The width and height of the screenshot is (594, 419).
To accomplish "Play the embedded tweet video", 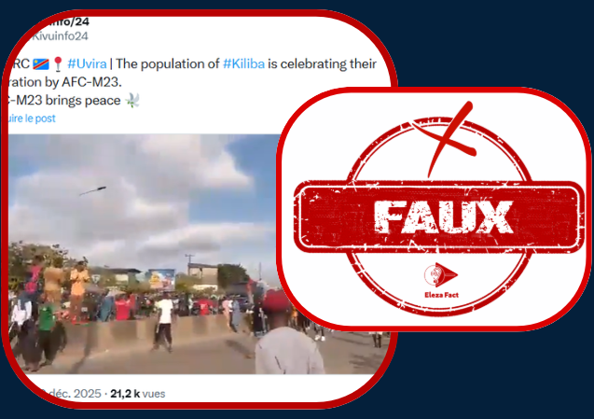I will [144, 254].
